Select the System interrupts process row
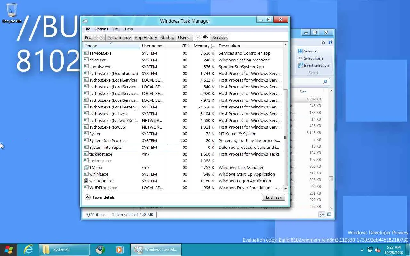The width and height of the screenshot is (410, 256). click(x=183, y=147)
